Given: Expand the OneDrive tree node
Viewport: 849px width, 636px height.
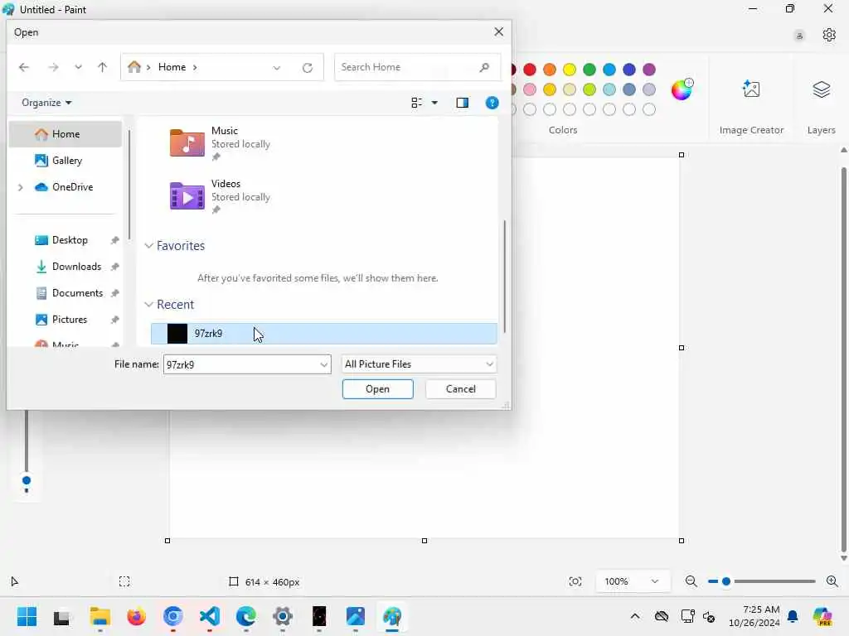Looking at the screenshot, I should [21, 187].
